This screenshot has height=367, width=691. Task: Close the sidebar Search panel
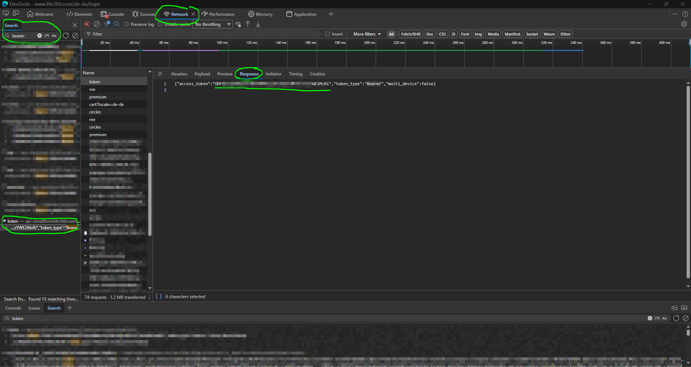coord(75,25)
